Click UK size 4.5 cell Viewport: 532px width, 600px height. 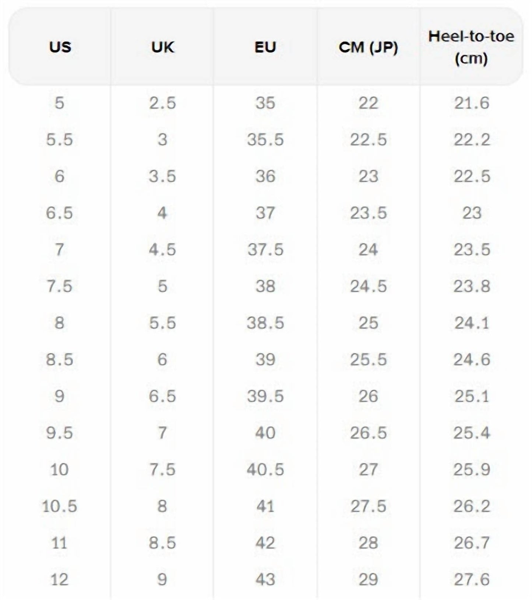pyautogui.click(x=162, y=249)
